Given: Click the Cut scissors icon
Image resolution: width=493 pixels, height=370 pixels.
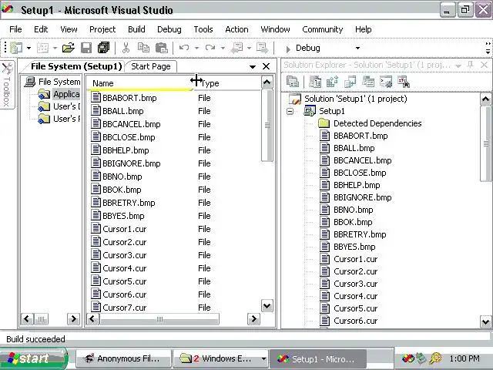Looking at the screenshot, I should [x=126, y=48].
